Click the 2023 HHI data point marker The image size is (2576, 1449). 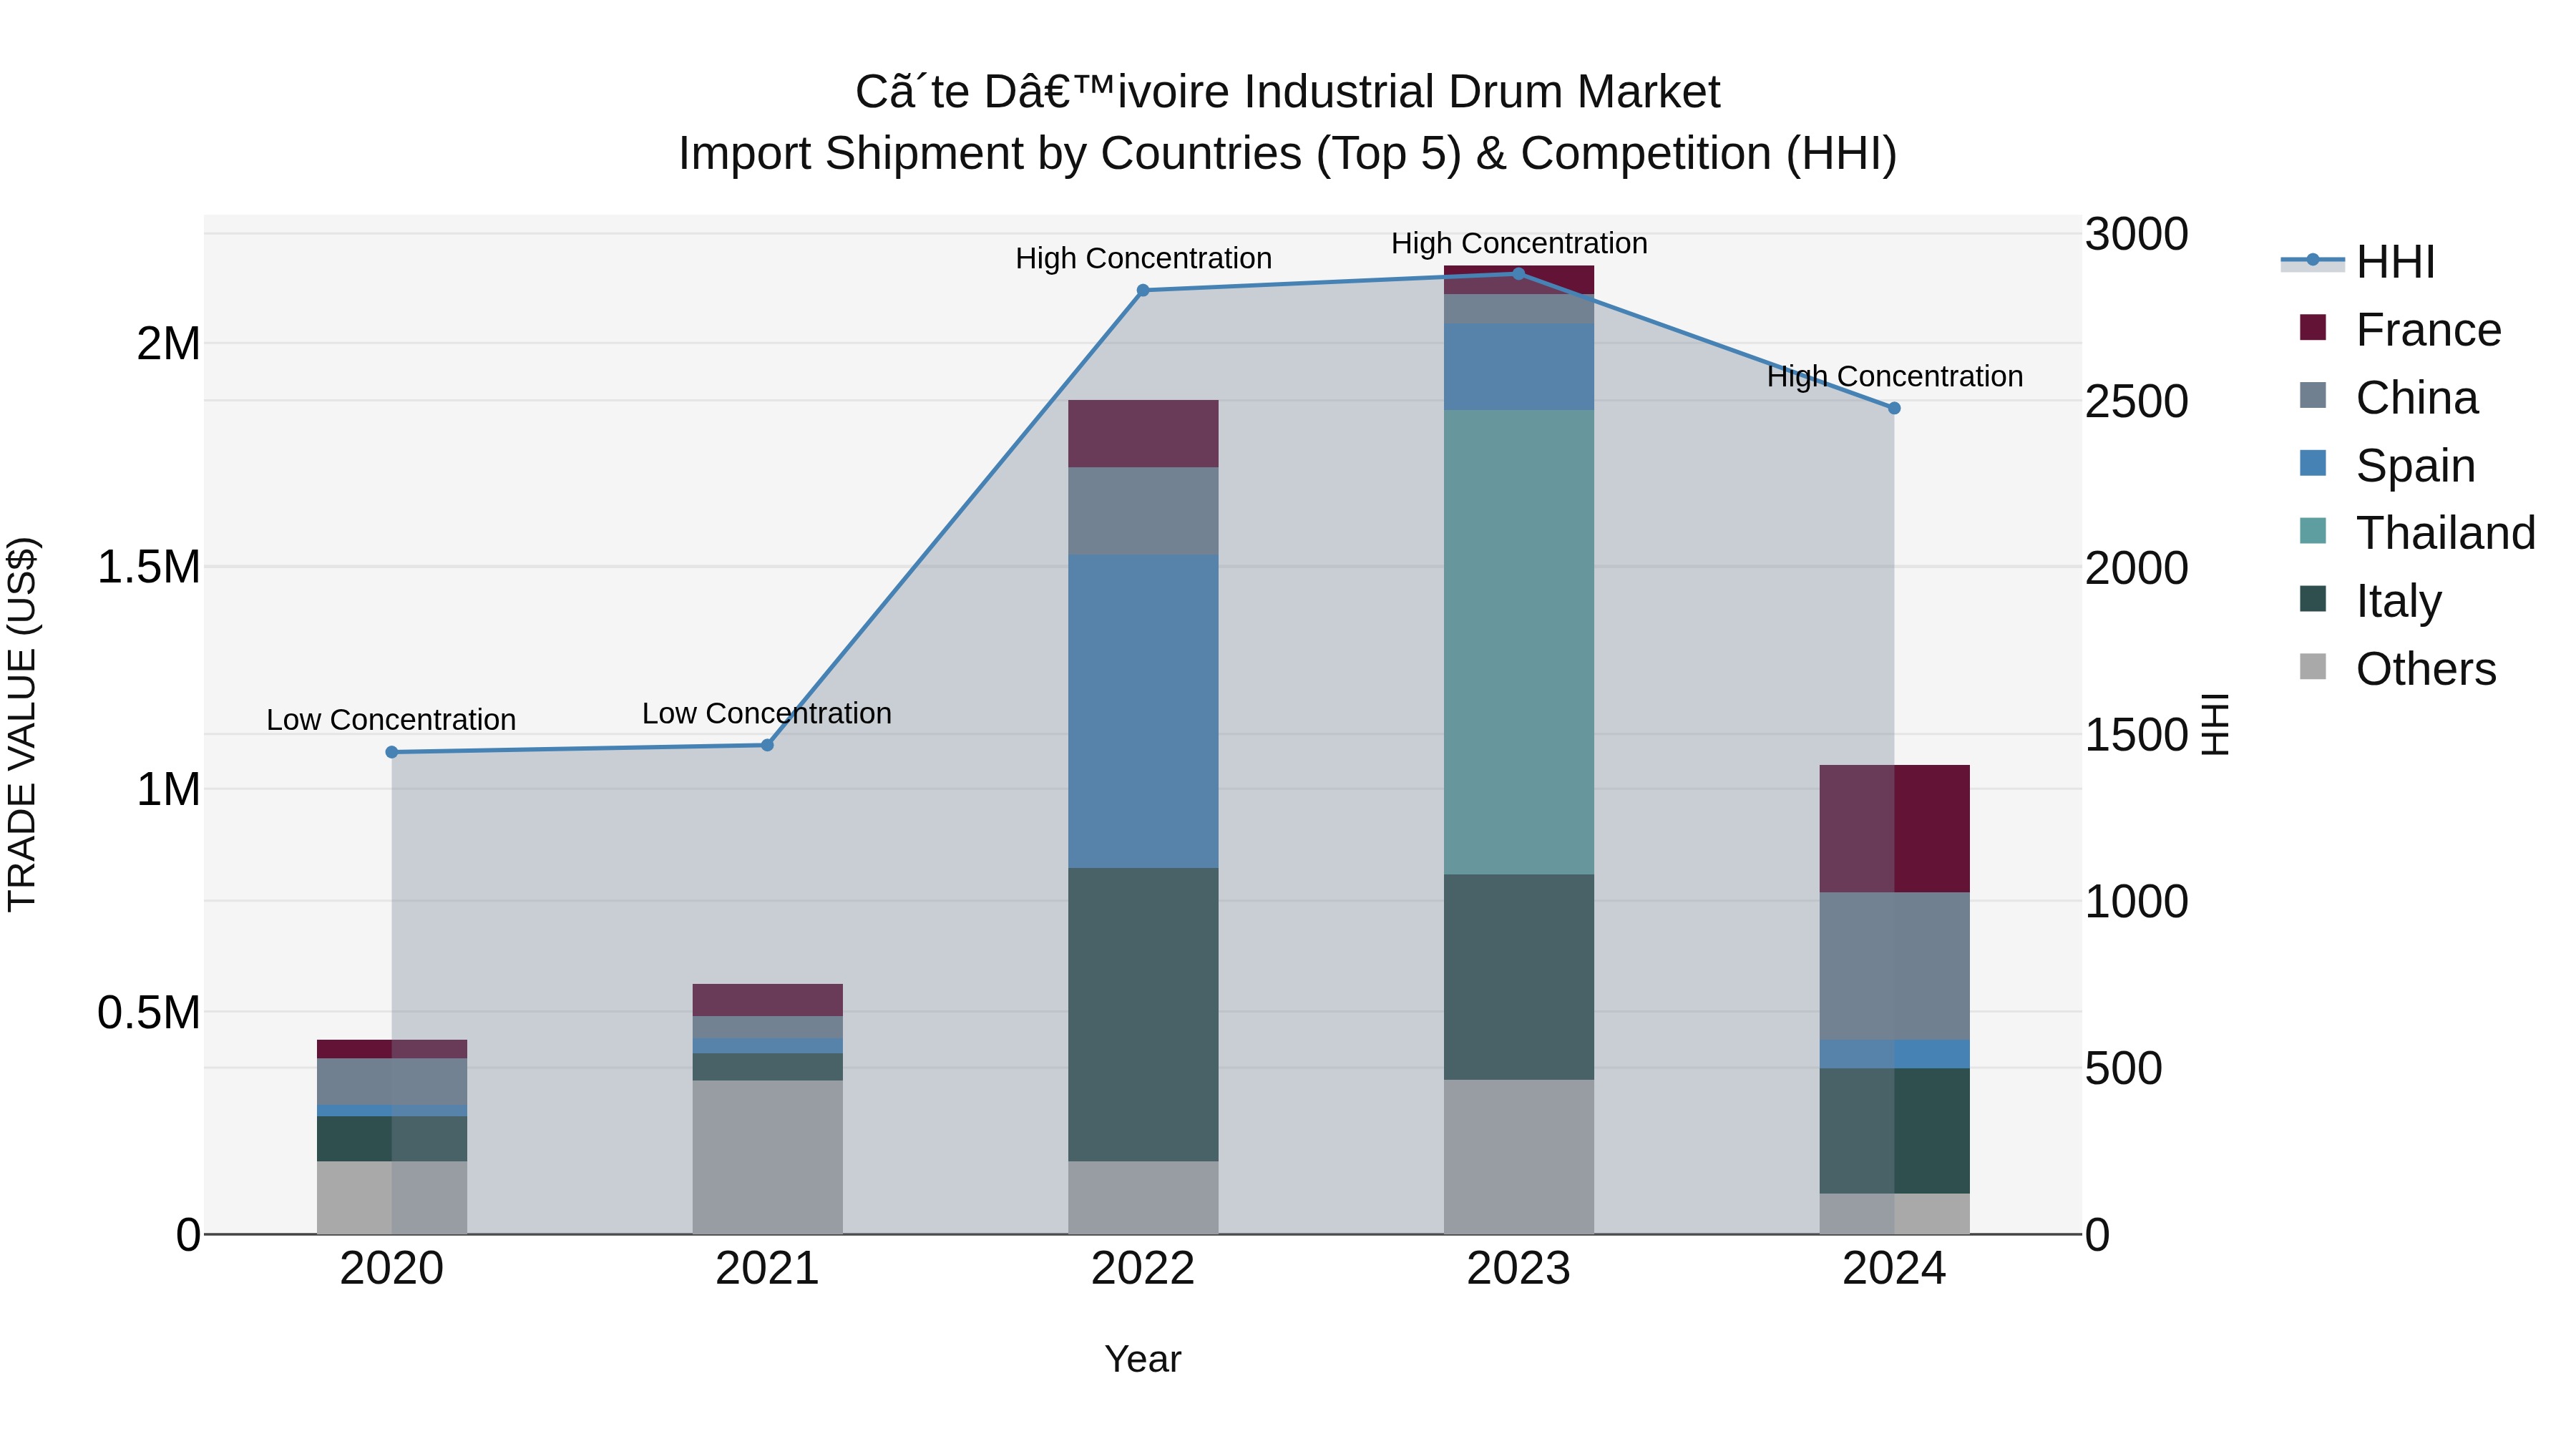[x=1518, y=274]
